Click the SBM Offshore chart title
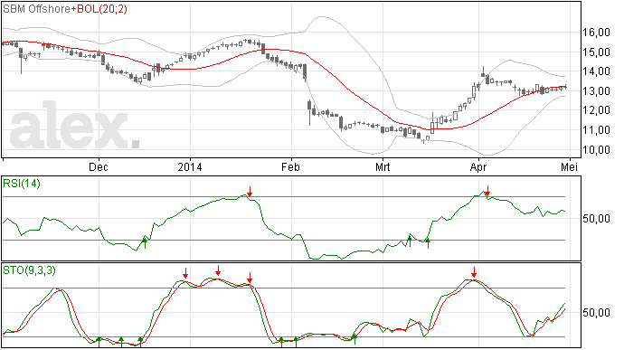This screenshot has height=350, width=624. (36, 9)
